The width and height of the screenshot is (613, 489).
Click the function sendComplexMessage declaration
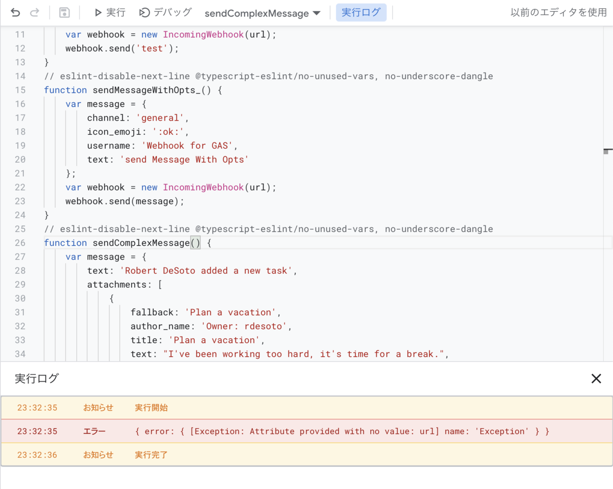coord(127,243)
